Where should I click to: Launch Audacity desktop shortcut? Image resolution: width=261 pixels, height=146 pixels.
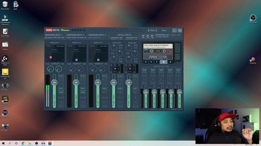tap(253, 60)
